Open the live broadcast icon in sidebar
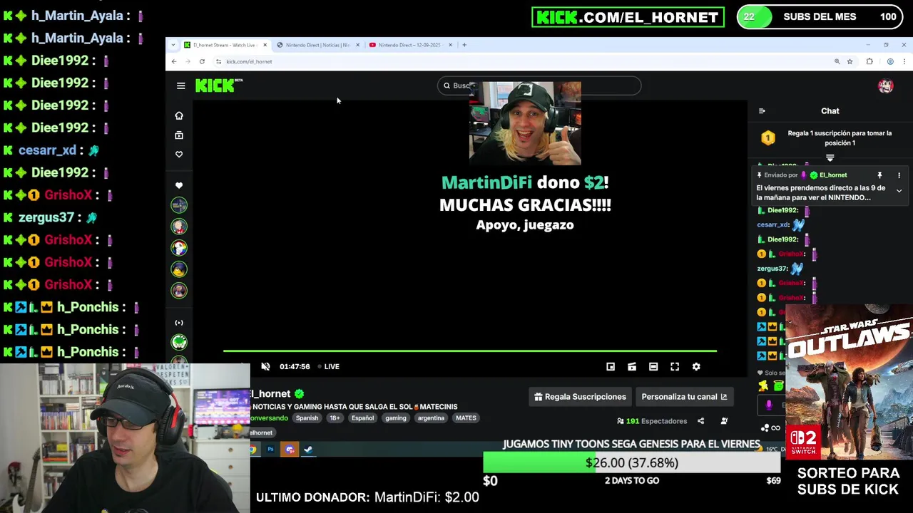Image resolution: width=913 pixels, height=513 pixels. coord(179,323)
